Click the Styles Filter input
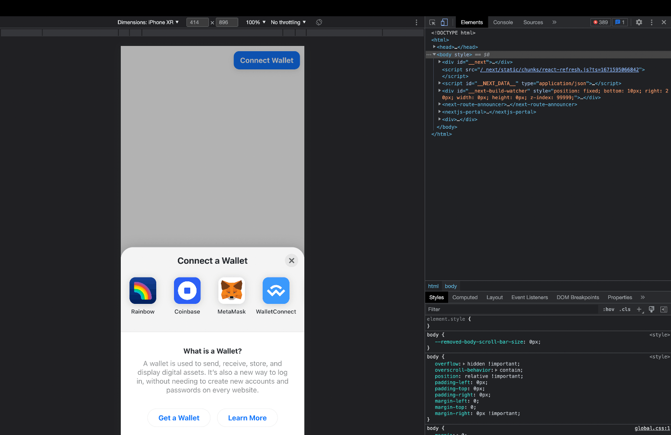 point(512,310)
